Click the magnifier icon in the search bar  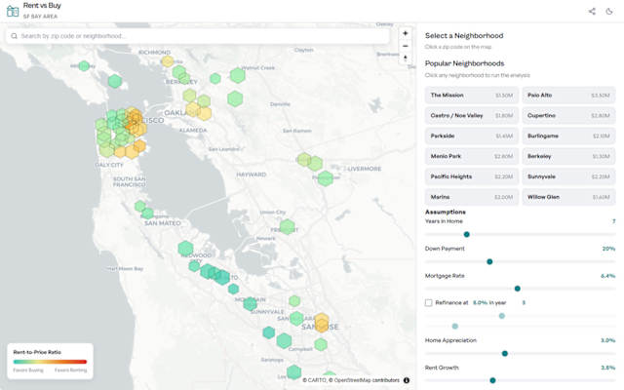(x=14, y=36)
